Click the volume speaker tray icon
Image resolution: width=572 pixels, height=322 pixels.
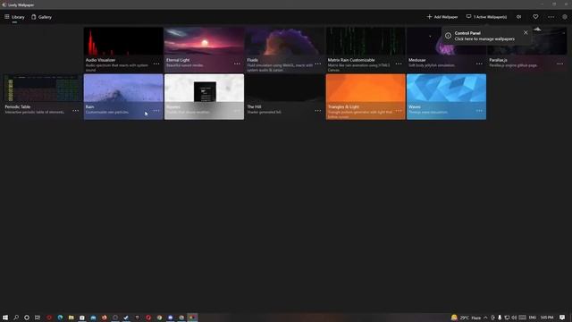tap(514, 318)
